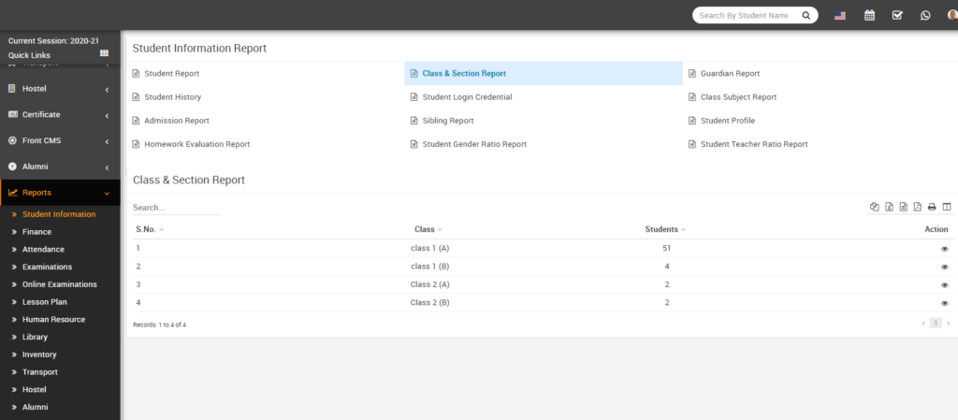
Task: Open the Student History link
Action: click(x=172, y=97)
